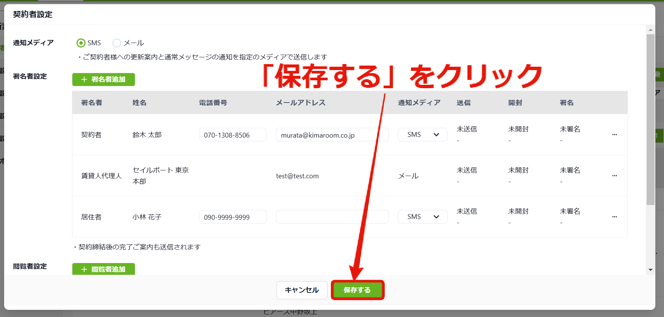Click the 署名者設定 section label
664x317 pixels.
(30, 76)
